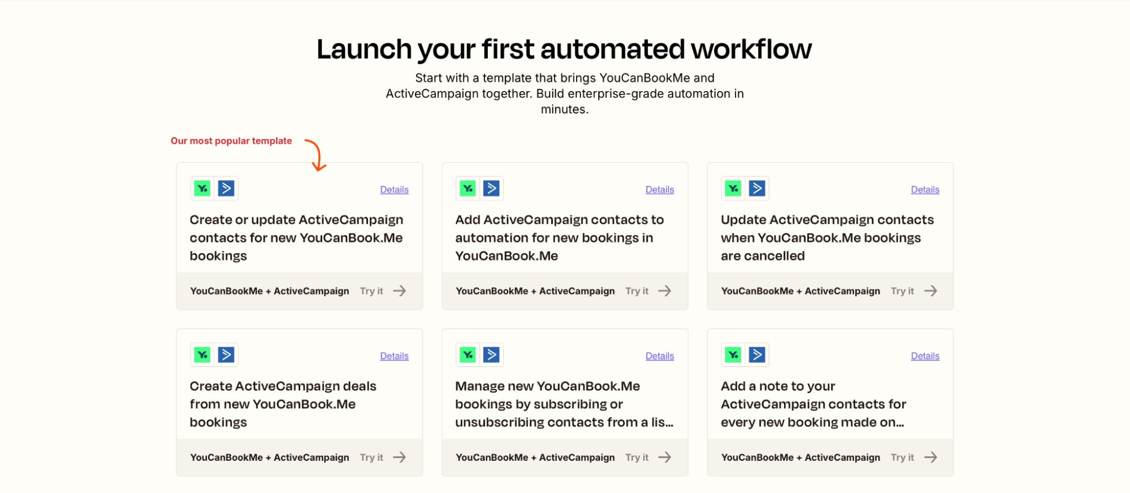
Task: Click arrow icon on 'Create or update ActiveCampaign contacts' card
Action: [400, 291]
